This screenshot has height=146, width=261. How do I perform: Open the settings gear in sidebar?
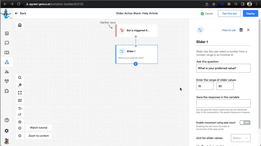click(7, 131)
